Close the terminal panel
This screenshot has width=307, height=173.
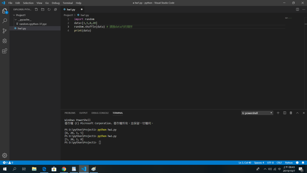304,113
